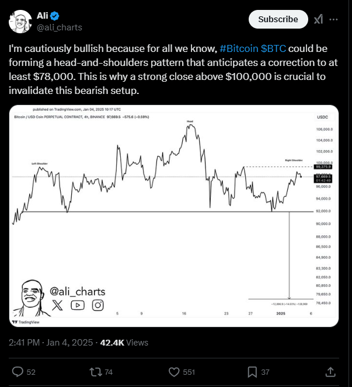Click the TradingView logo in chart
Image resolution: width=352 pixels, height=387 pixels.
coord(26,322)
